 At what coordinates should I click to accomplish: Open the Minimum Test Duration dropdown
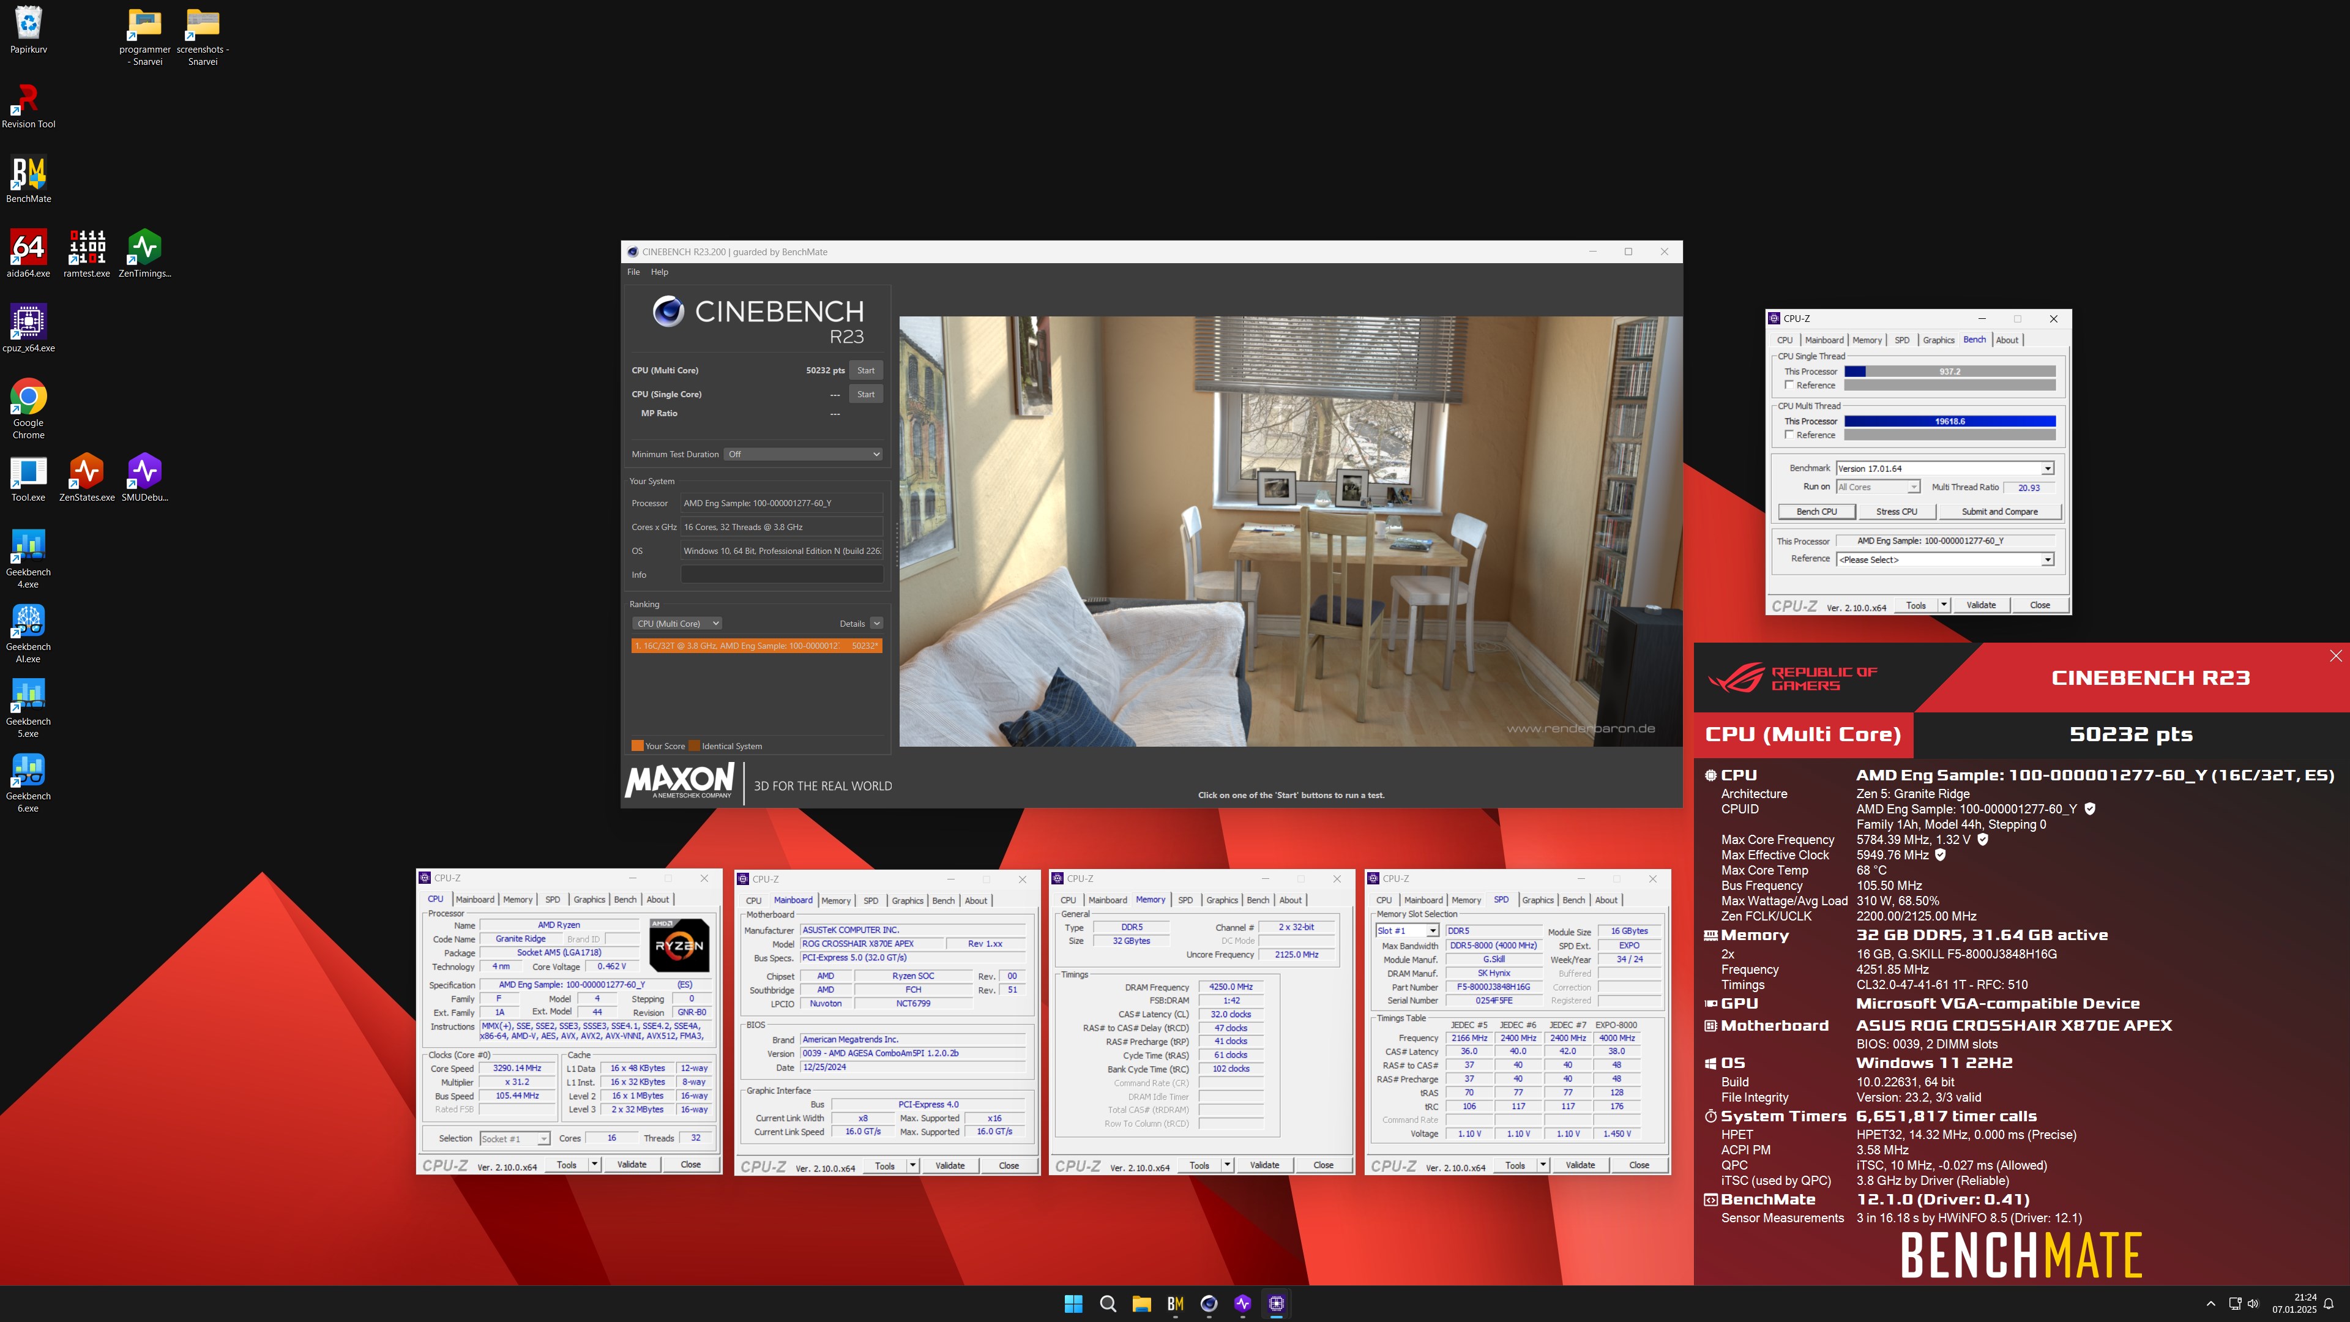(x=804, y=454)
